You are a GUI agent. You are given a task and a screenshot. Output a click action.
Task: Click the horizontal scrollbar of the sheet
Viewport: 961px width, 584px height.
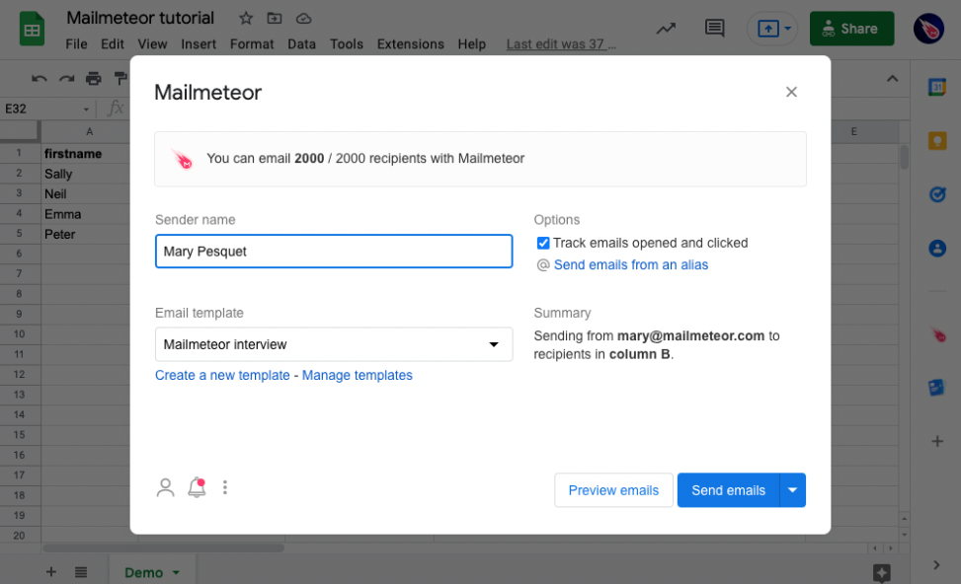164,547
